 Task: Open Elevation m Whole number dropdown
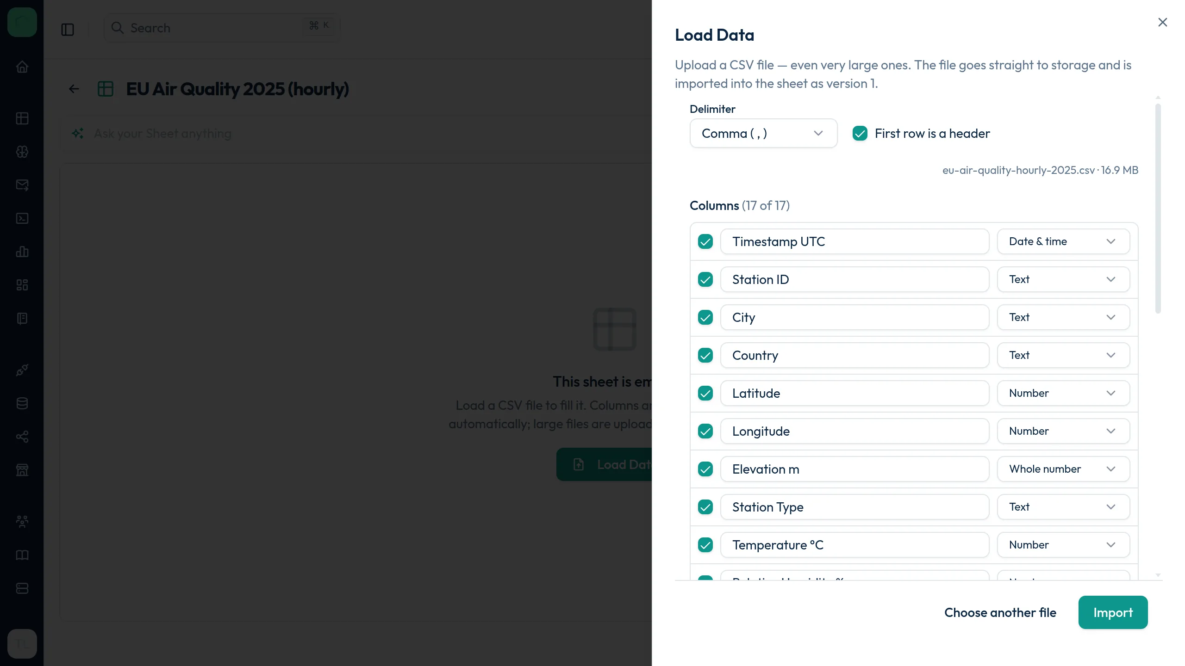tap(1063, 469)
